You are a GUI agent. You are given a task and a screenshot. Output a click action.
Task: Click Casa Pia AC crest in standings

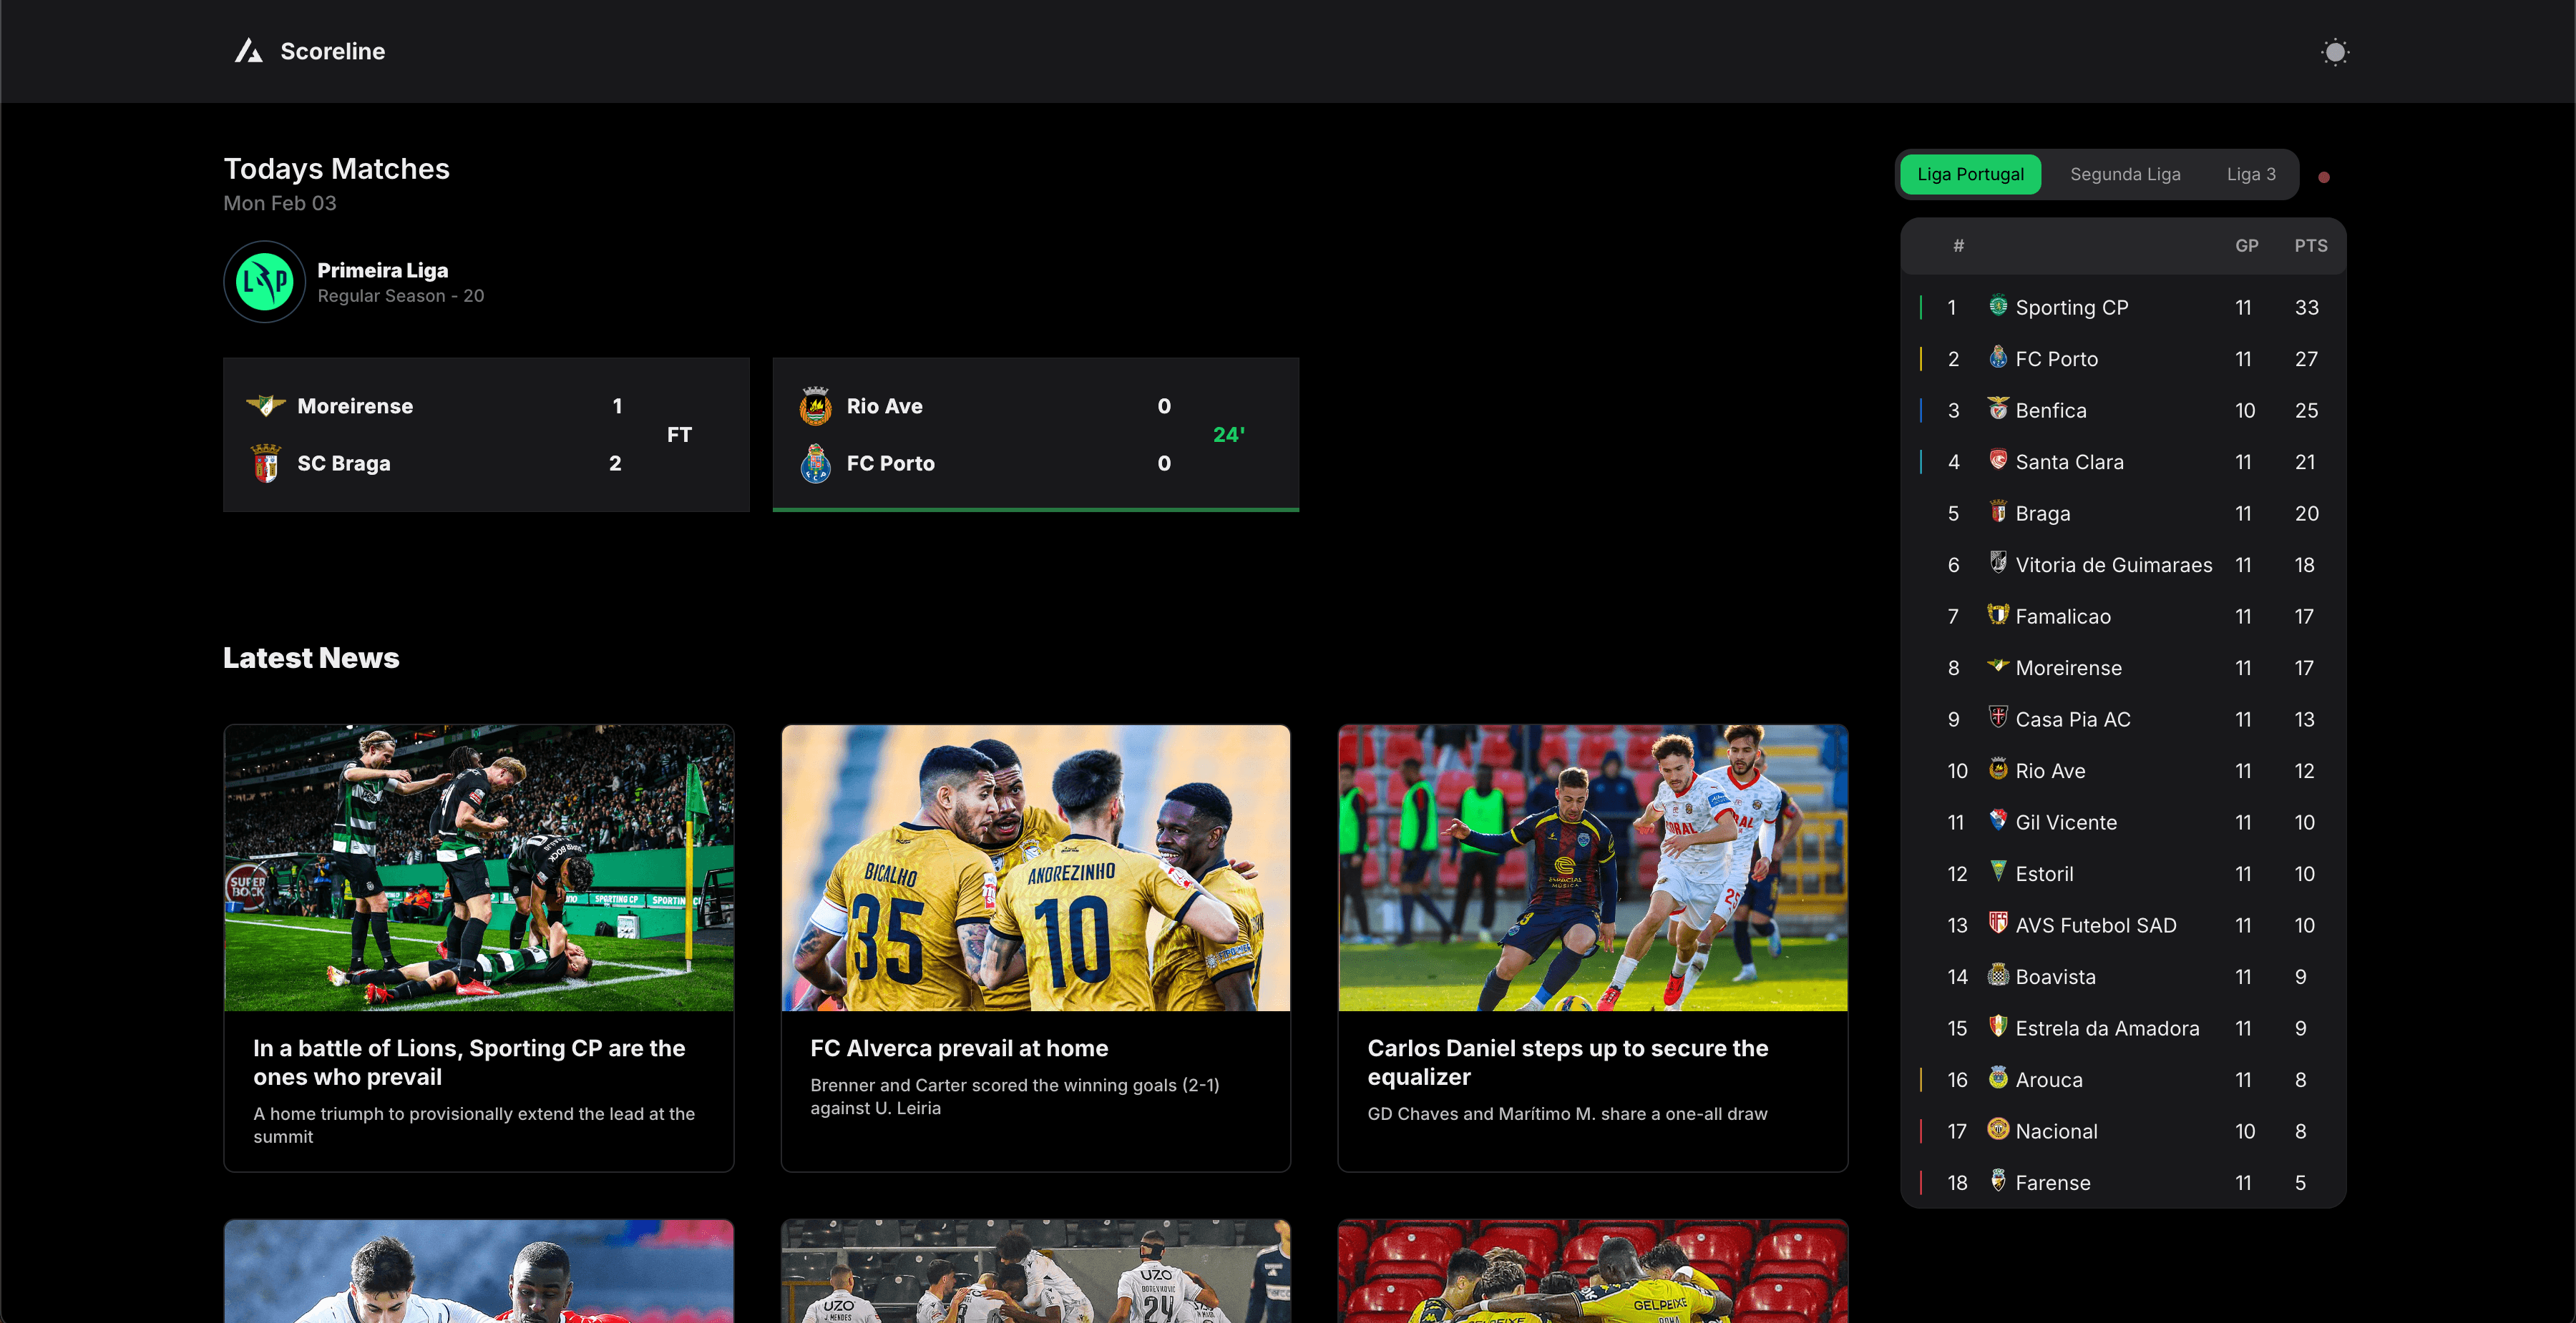click(x=1998, y=717)
